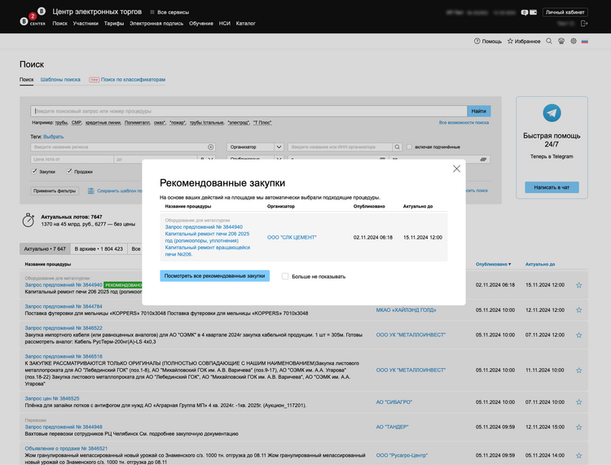Click the Telegram icon in help panel

point(552,113)
